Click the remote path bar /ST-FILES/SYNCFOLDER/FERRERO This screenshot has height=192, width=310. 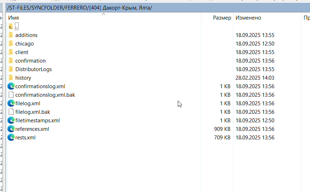tap(79, 8)
